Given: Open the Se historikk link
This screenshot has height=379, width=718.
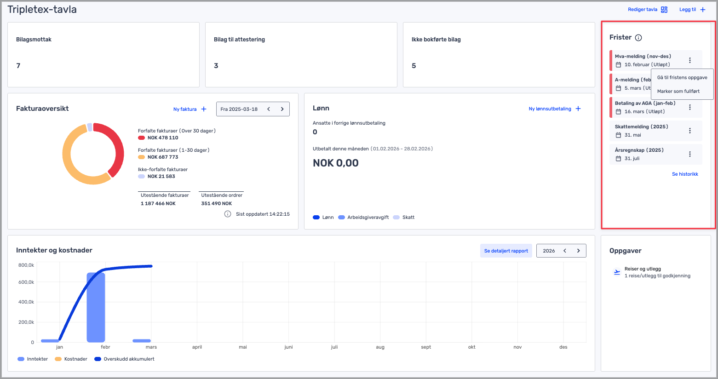Looking at the screenshot, I should tap(684, 174).
